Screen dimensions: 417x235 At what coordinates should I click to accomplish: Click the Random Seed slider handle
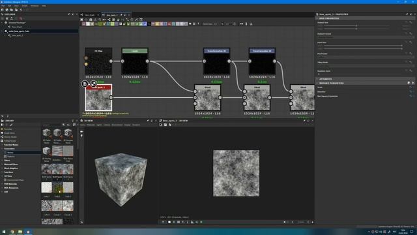coord(319,74)
